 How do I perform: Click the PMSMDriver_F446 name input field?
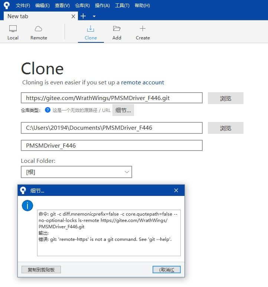click(x=112, y=145)
